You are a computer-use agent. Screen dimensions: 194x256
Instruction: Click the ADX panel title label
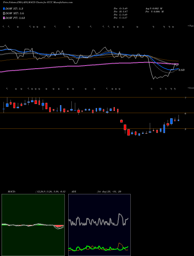coord(74,192)
